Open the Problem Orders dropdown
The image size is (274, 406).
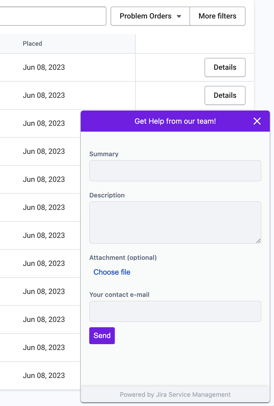click(150, 16)
